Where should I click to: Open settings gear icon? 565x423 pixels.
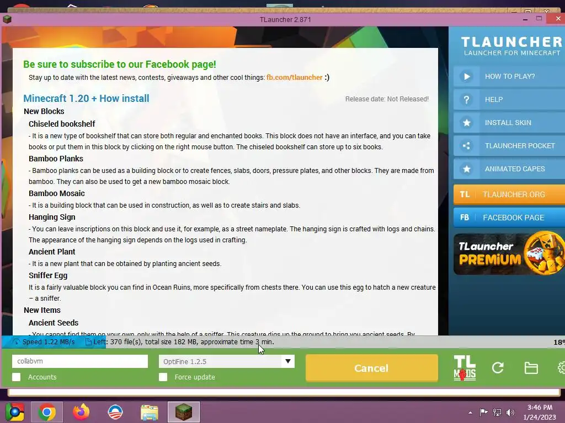coord(561,367)
